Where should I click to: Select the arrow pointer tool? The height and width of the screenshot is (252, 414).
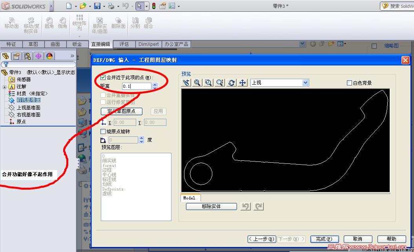(x=140, y=6)
